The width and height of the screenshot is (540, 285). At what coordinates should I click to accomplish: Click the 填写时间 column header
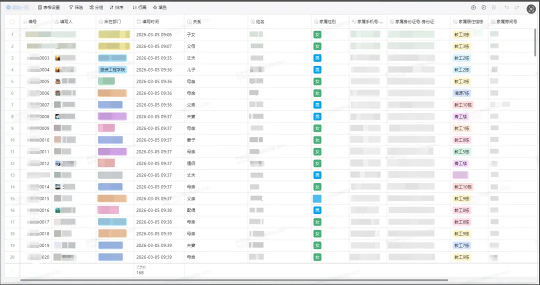[x=150, y=22]
